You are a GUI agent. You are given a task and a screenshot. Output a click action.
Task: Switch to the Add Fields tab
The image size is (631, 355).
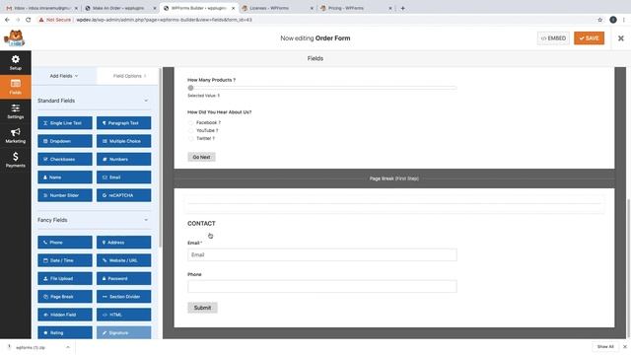tap(64, 76)
